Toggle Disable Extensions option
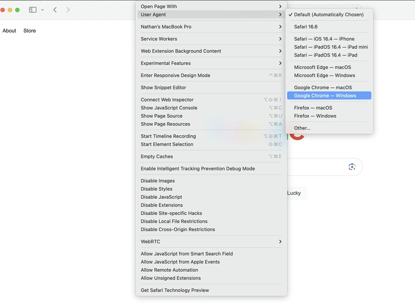Viewport: 415px width, 307px height. click(x=211, y=205)
